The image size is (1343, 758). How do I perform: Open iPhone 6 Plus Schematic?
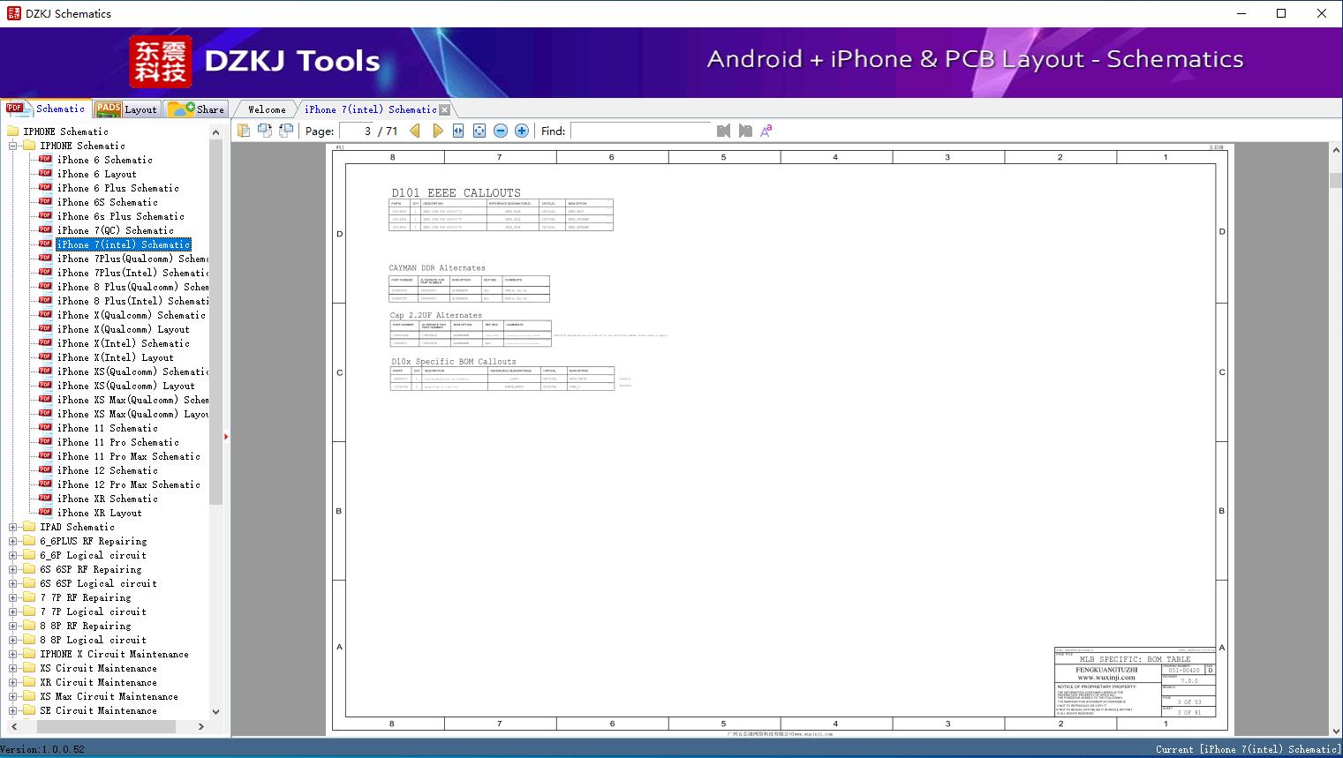pos(118,188)
